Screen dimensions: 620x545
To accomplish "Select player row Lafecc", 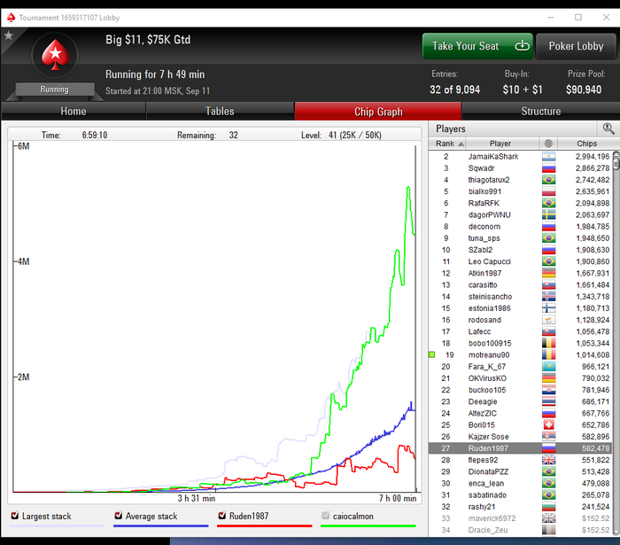I will click(x=521, y=331).
